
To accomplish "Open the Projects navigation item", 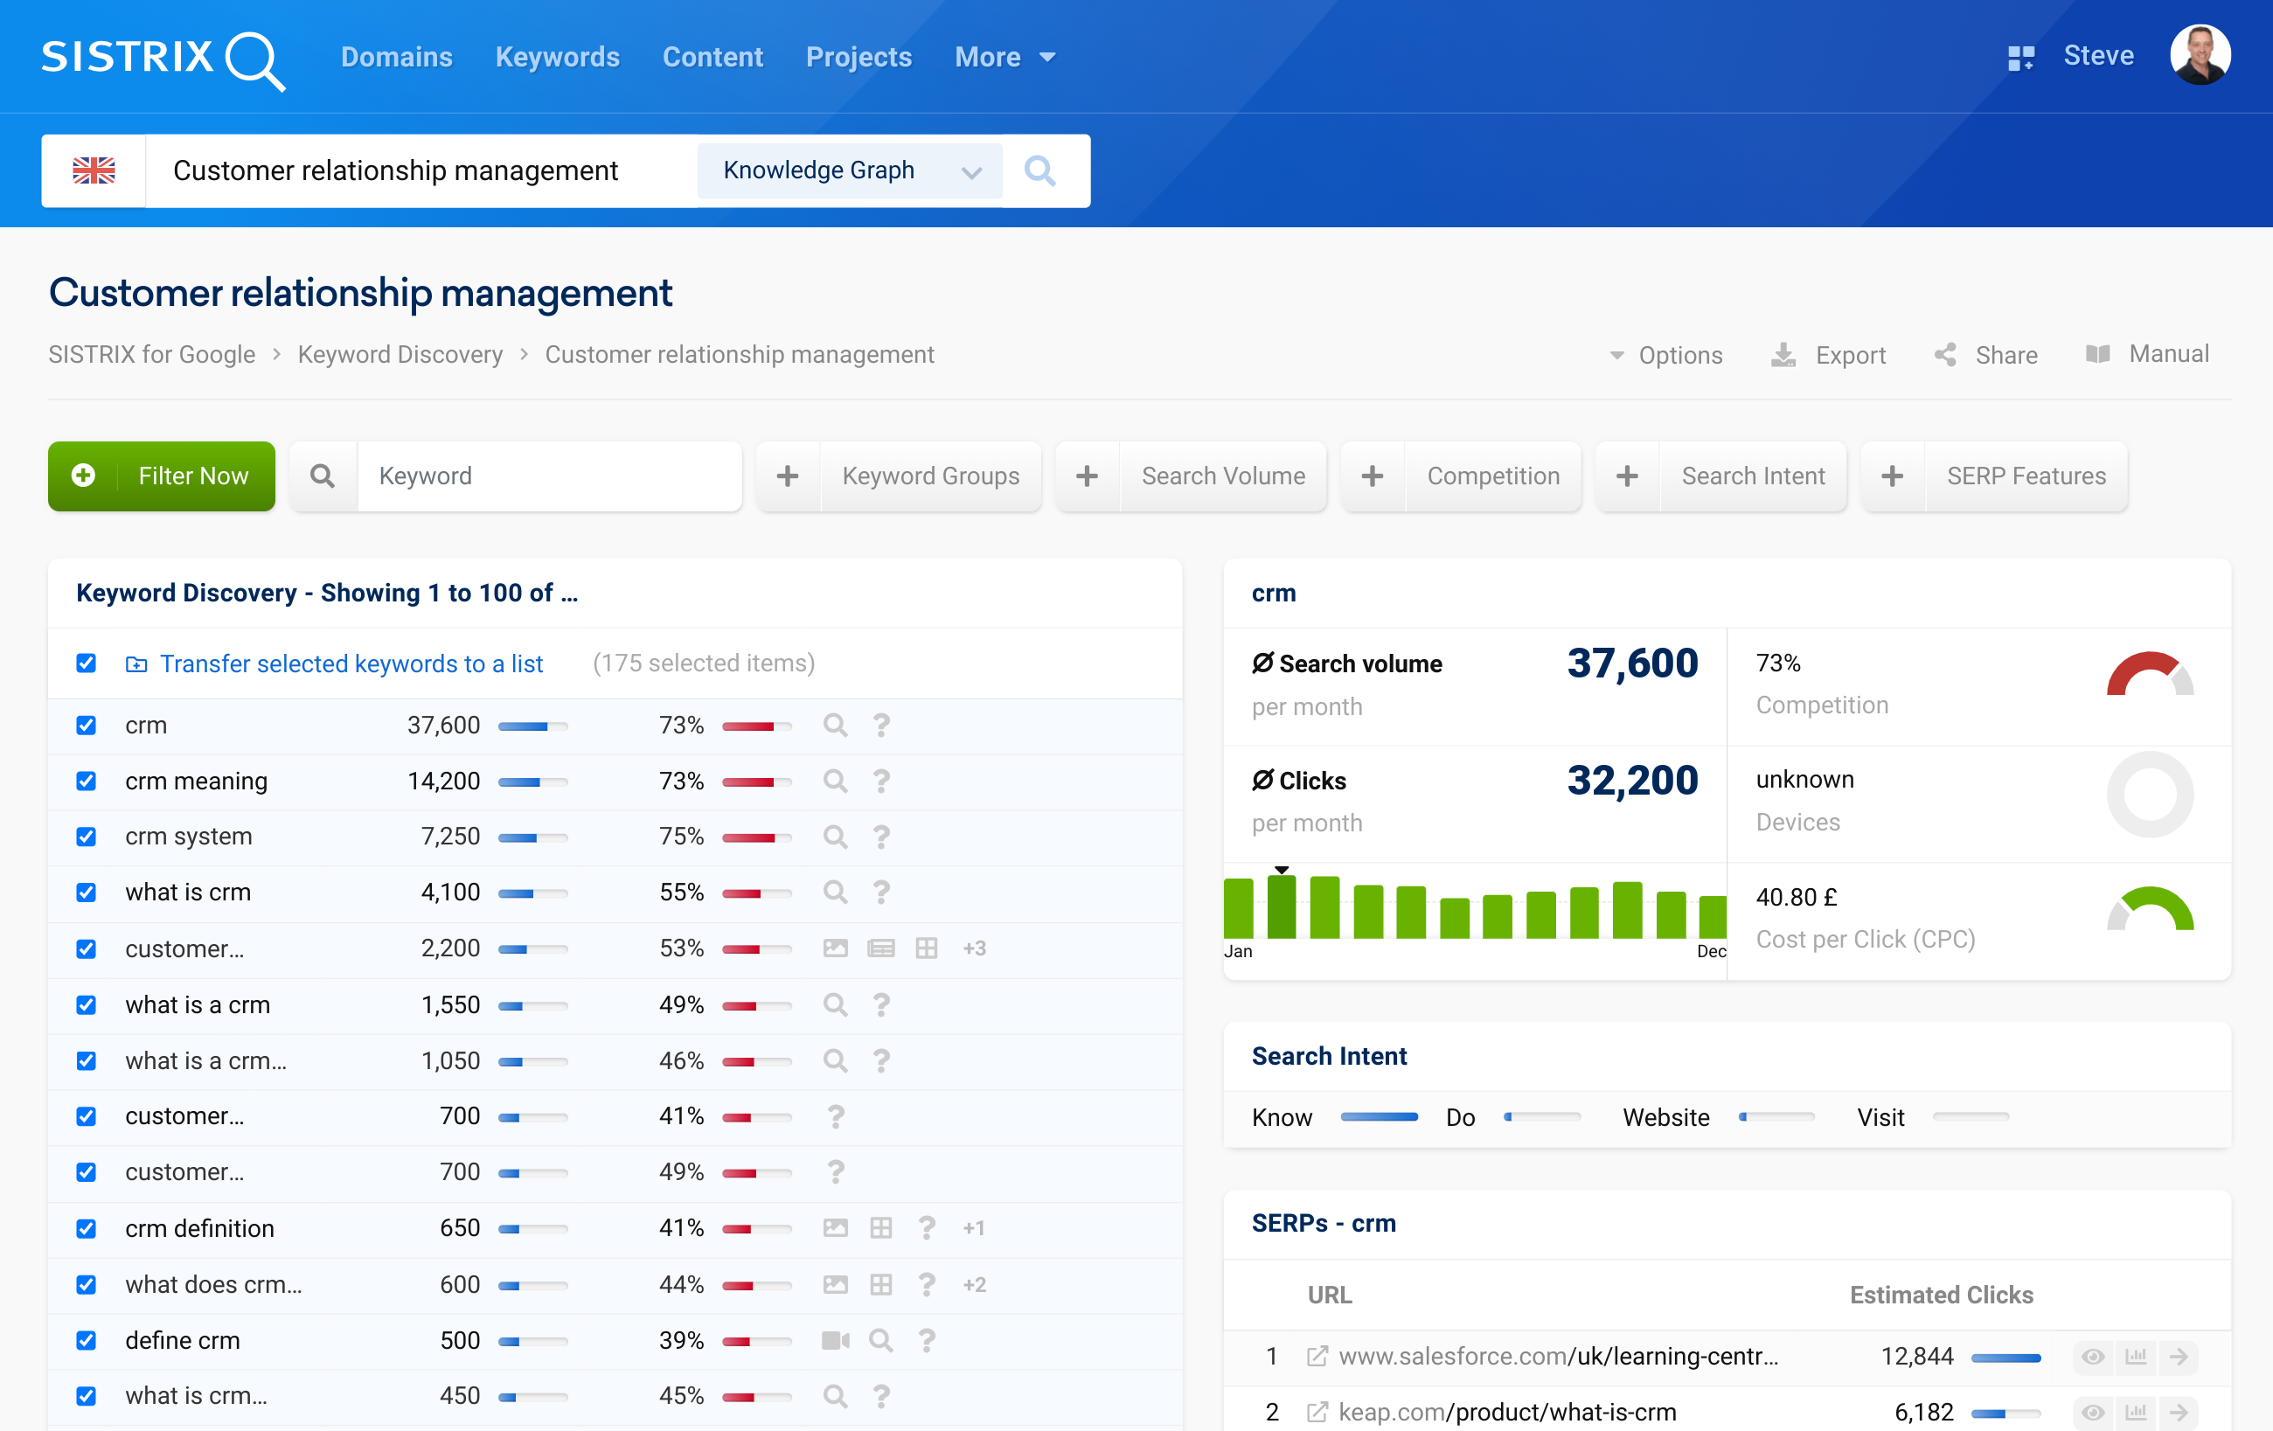I will coord(858,58).
